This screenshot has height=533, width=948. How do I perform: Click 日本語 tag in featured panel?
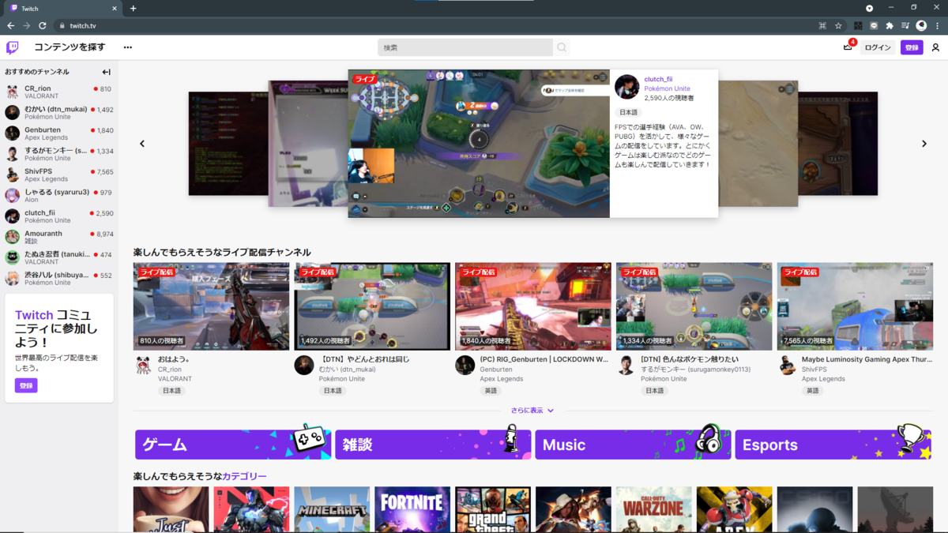[628, 112]
